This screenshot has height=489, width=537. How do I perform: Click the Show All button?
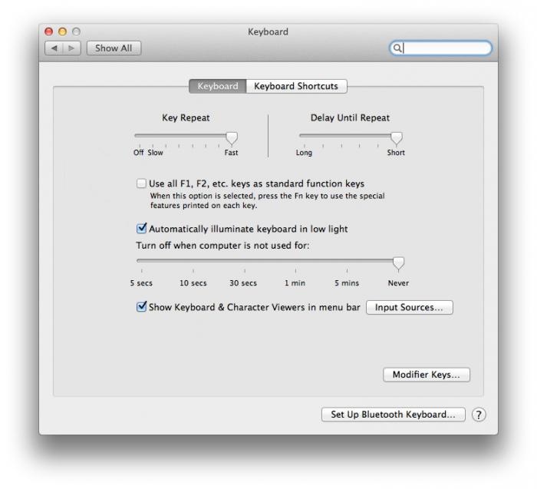point(114,48)
